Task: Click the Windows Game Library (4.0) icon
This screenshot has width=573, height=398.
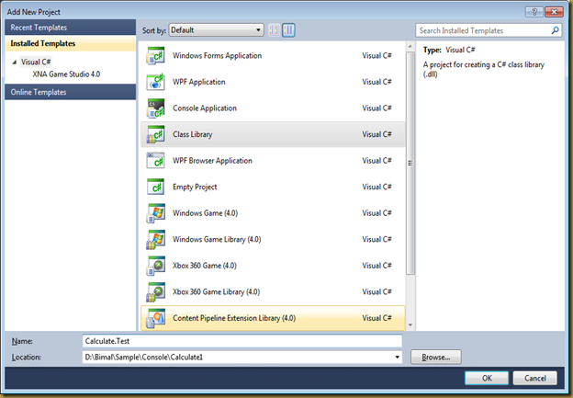Action: [156, 239]
